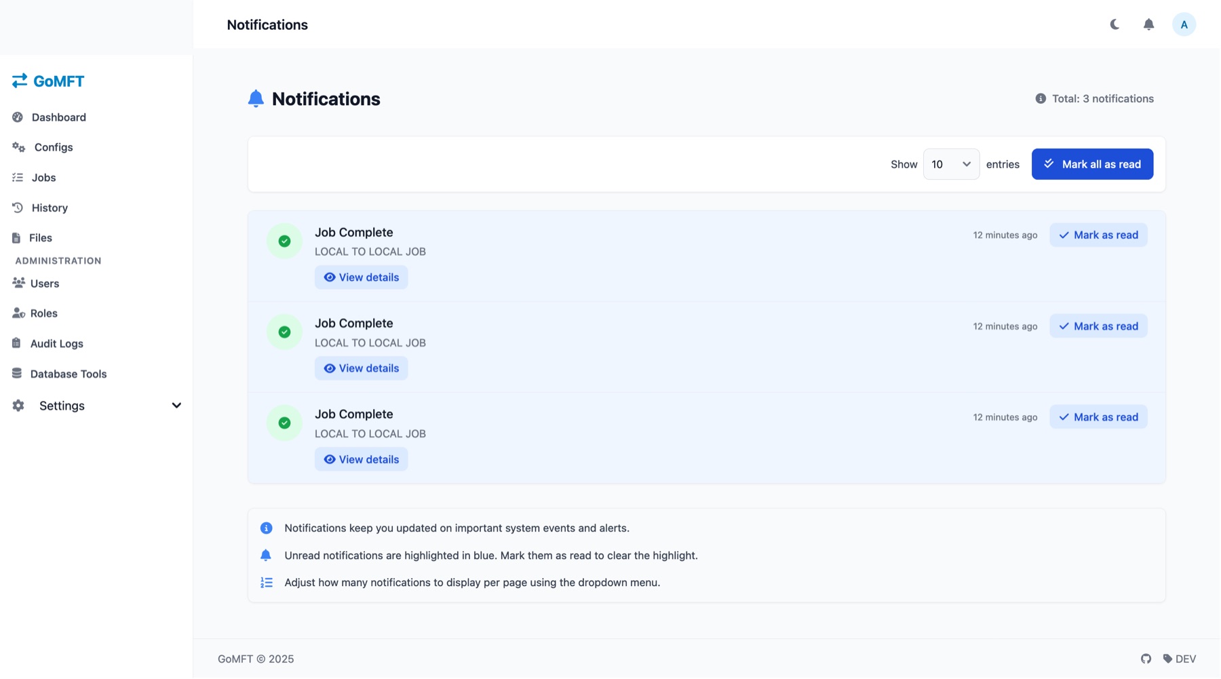Click green check icon of third notification

point(285,423)
